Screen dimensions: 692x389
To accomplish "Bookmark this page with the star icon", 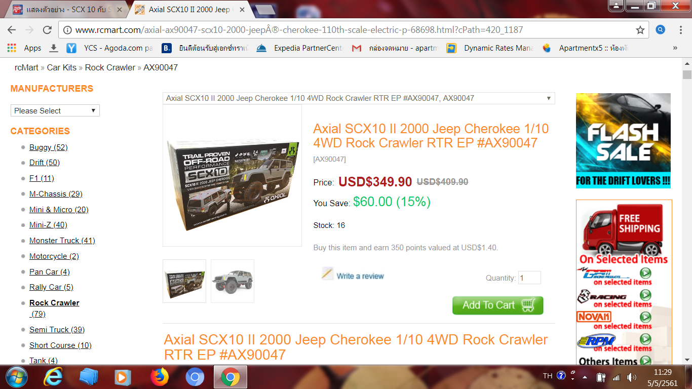I will pos(640,30).
